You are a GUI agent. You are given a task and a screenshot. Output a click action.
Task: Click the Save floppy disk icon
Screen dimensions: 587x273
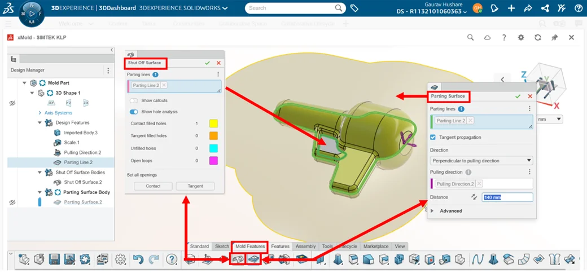[55, 259]
